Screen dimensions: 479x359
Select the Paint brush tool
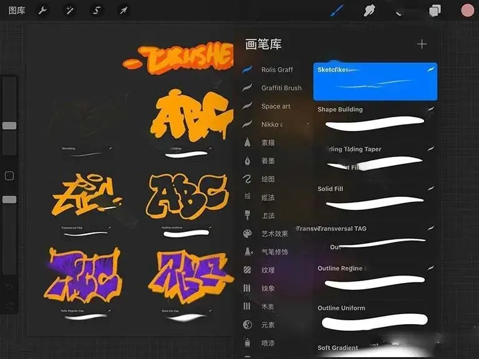[337, 11]
